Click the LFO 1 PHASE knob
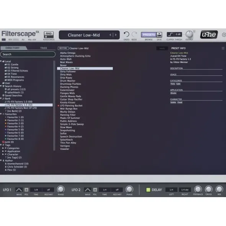The height and width of the screenshot is (226, 226). [x=61, y=189]
